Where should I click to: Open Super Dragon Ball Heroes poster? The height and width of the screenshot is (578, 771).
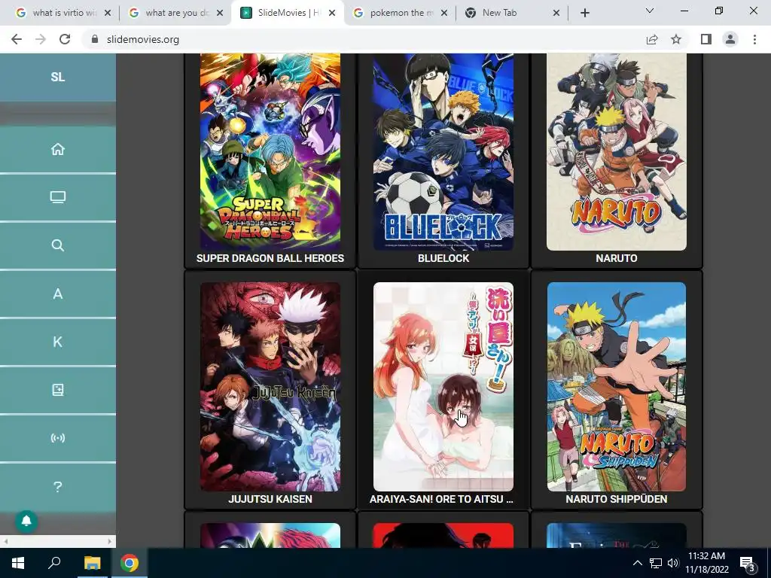click(x=270, y=152)
